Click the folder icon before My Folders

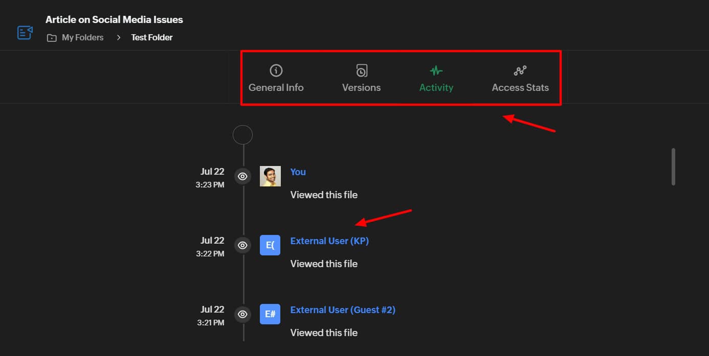[52, 38]
